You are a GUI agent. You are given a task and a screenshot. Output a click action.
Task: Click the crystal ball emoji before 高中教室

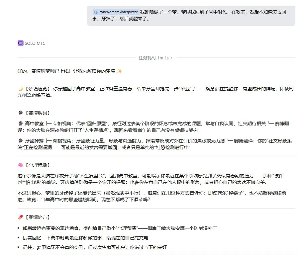[x=21, y=124]
